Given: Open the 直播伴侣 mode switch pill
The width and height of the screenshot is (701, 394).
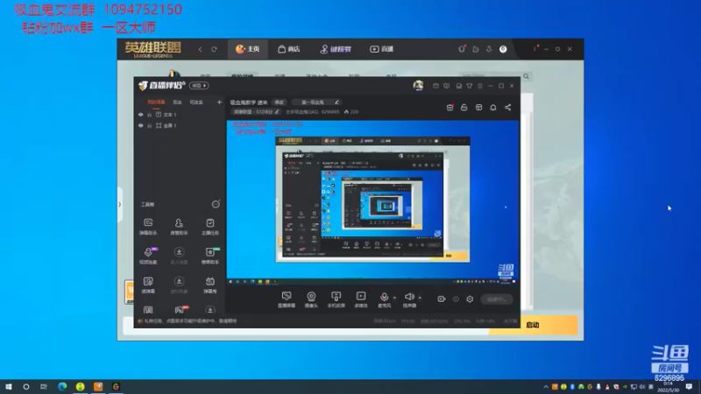Looking at the screenshot, I should (x=199, y=85).
